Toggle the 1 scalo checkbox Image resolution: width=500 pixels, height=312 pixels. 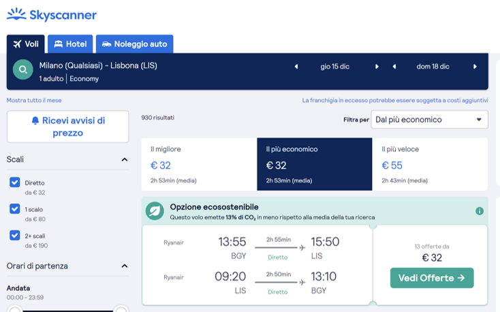(15, 209)
